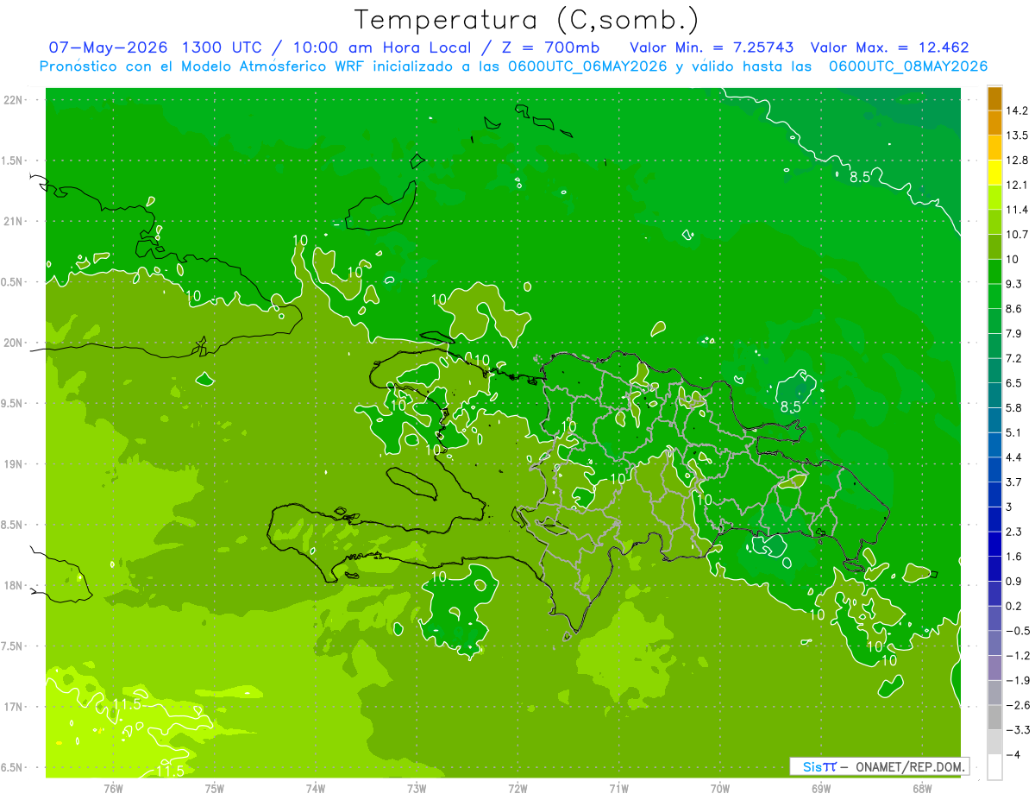Click the Temperatura (C,somb.) title
The image size is (1035, 800).
[526, 20]
